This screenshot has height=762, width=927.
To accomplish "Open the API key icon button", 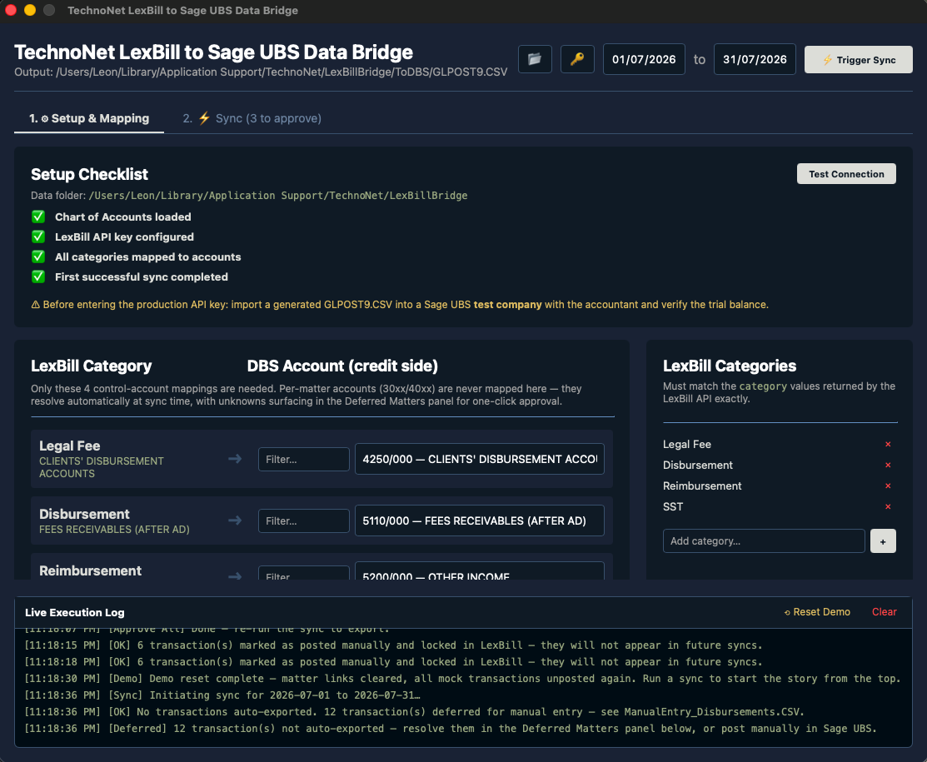I will click(577, 59).
